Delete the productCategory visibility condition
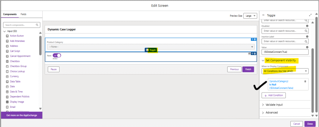This screenshot has width=319, height=127. [x=305, y=81]
